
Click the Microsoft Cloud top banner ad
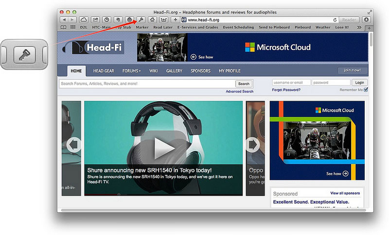coord(252,47)
